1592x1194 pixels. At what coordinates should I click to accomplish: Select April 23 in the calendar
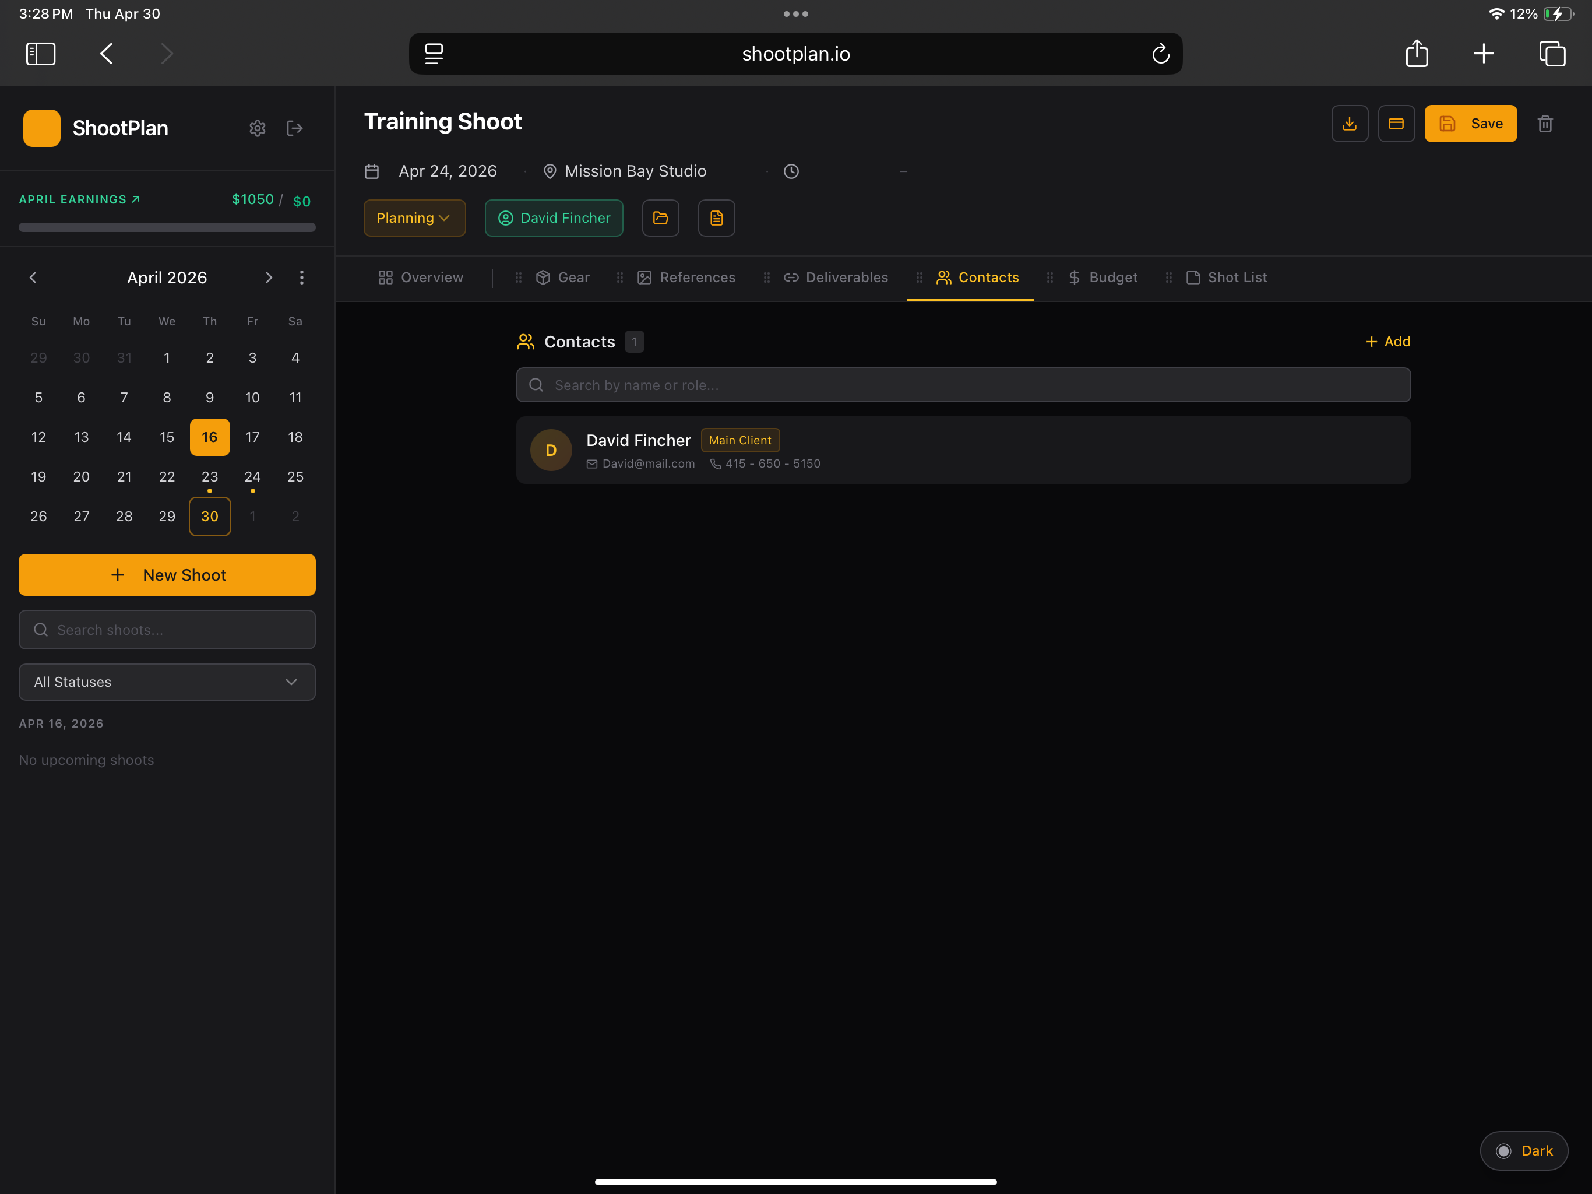[x=209, y=477]
